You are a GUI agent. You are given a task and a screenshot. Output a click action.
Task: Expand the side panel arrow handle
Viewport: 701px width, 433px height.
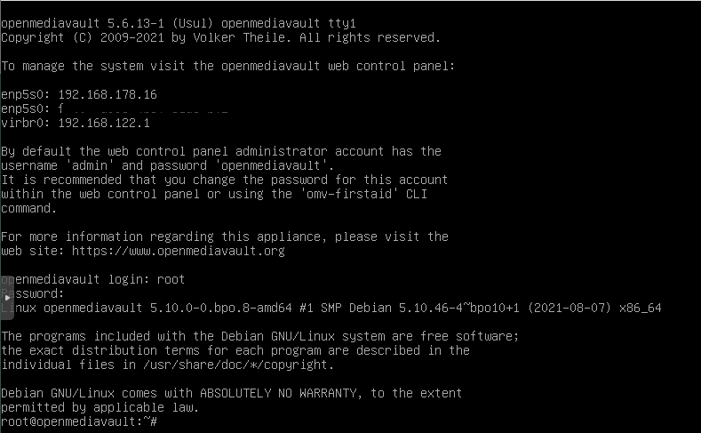click(x=7, y=298)
